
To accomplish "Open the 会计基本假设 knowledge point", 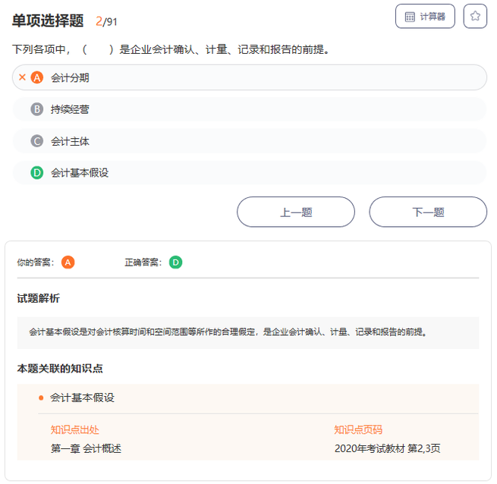I will click(x=82, y=398).
